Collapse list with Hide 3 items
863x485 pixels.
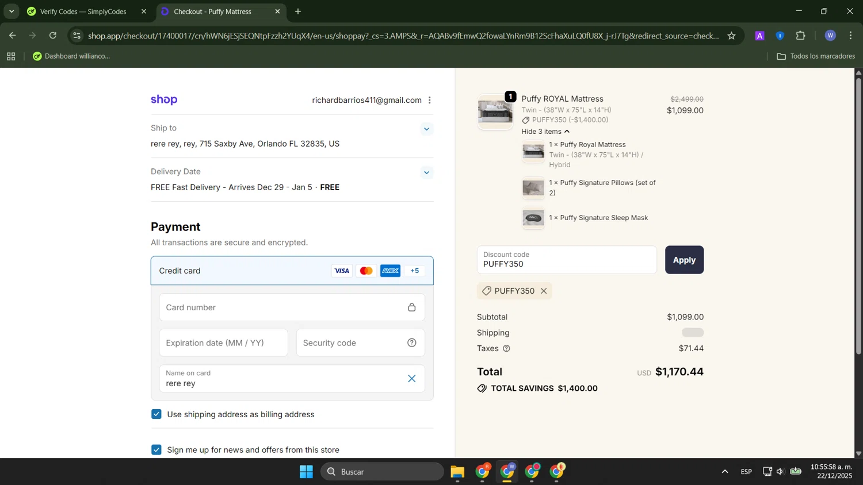pos(545,132)
